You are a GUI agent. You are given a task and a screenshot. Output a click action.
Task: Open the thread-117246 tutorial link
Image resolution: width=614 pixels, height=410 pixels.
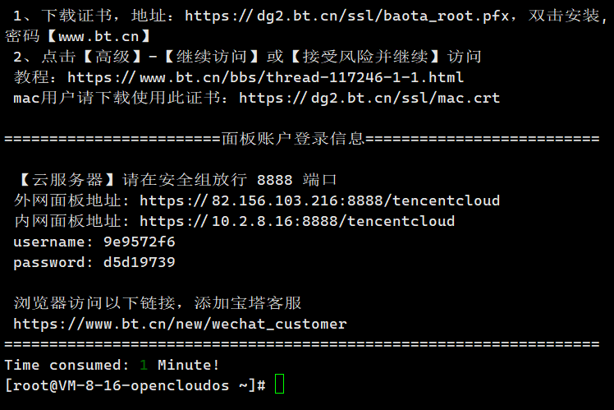[x=265, y=77]
